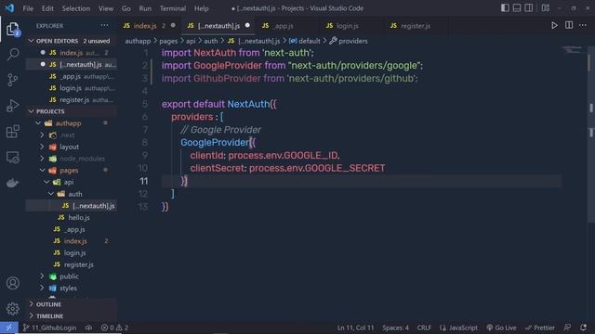Change indentation via Spaces: 4
The height and width of the screenshot is (334, 595).
(396, 328)
